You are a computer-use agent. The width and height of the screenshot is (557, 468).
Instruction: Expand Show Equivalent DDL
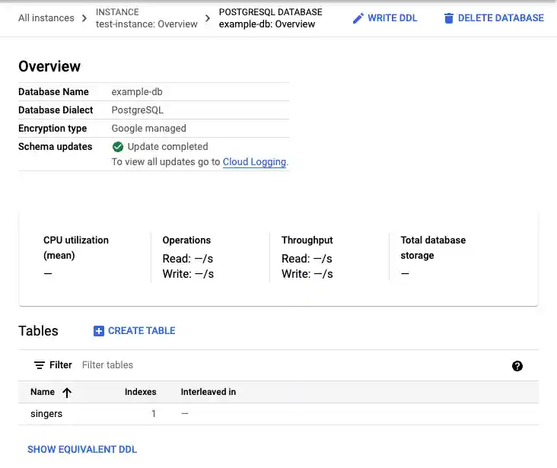click(82, 450)
